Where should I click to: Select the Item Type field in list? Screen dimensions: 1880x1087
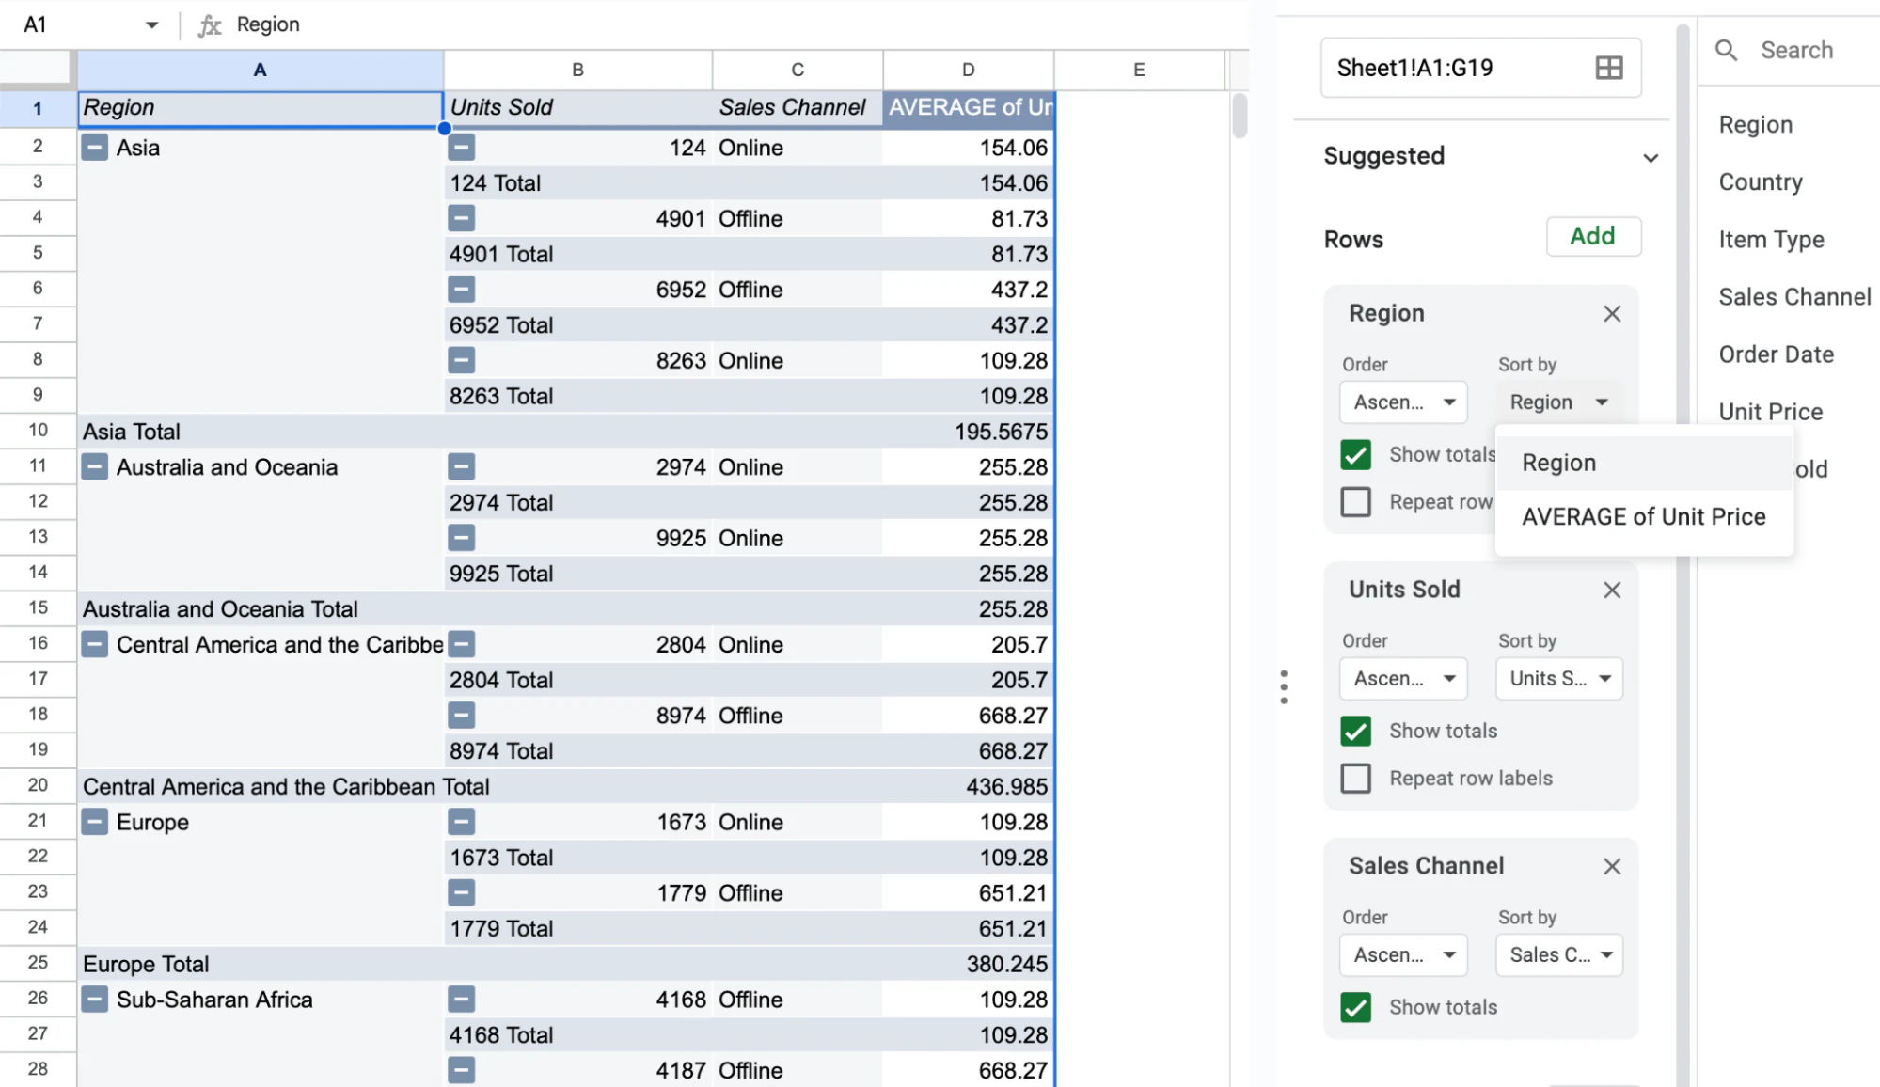click(x=1772, y=240)
